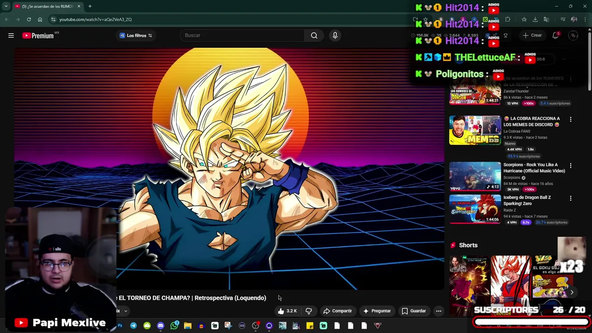Screen dimensions: 592x333
Task: Close the current YouTube browser tab
Action: 79,6
